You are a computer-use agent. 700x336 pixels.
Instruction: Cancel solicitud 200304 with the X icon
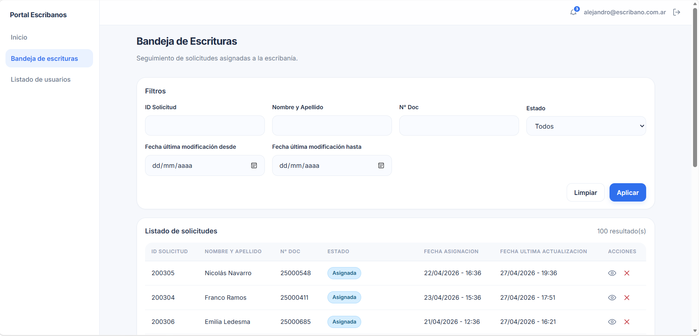627,298
